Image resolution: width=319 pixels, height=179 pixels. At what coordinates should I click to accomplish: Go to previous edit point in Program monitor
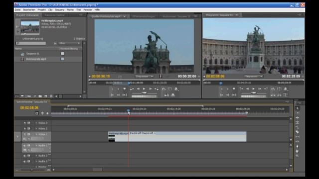(x=241, y=89)
